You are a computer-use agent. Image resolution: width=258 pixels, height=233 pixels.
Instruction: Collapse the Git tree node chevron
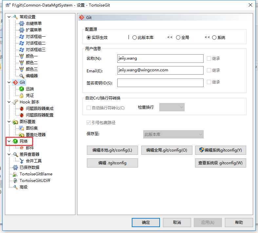click(x=9, y=82)
